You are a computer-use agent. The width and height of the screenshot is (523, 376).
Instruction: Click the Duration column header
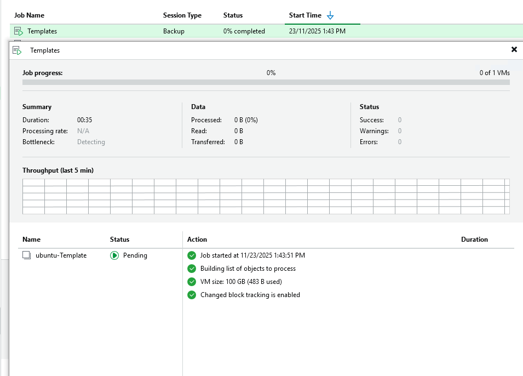pyautogui.click(x=474, y=240)
